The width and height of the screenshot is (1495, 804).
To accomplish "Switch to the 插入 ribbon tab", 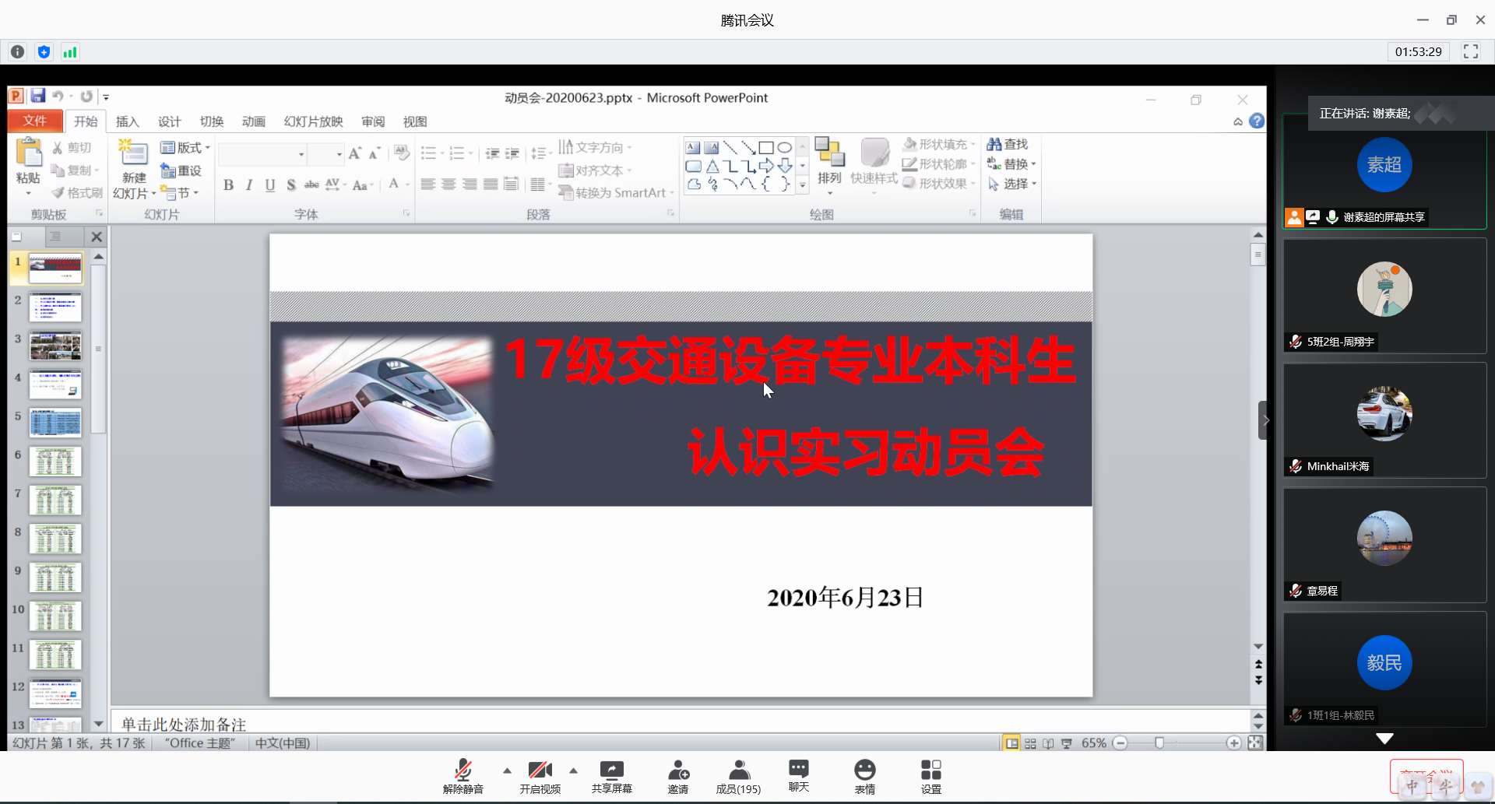I will pos(127,121).
